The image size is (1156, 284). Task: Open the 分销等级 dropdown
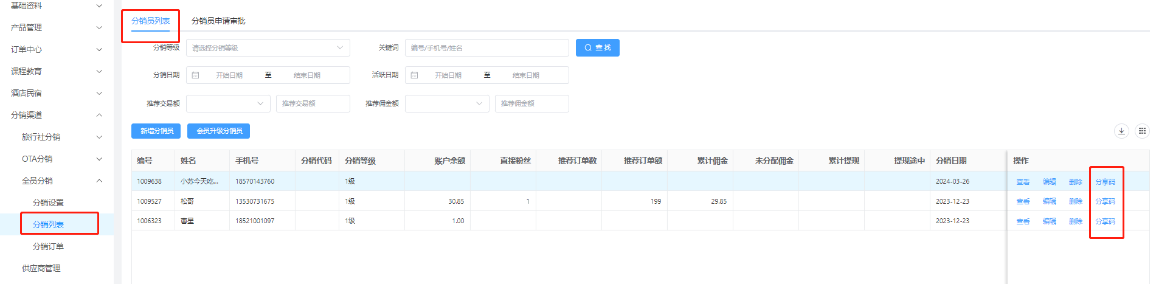(268, 48)
